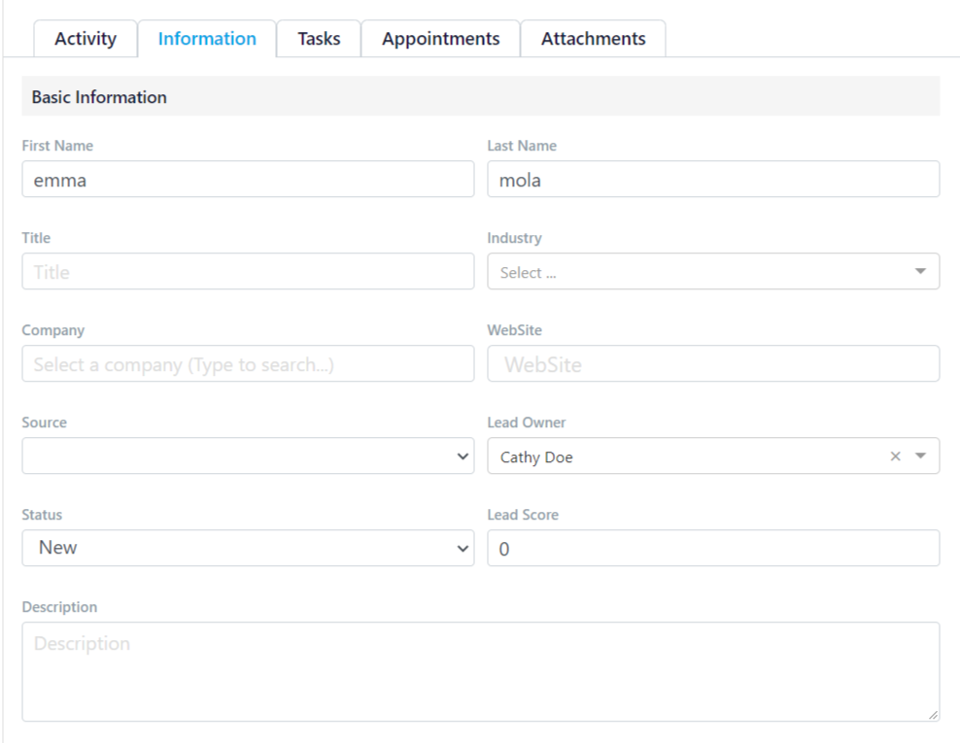Image resolution: width=960 pixels, height=743 pixels.
Task: Click the Last Name field containing mola
Action: [x=713, y=180]
